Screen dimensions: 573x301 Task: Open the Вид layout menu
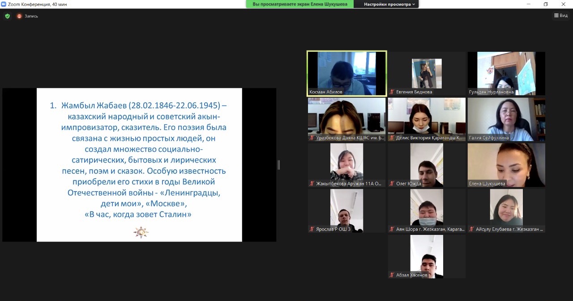(x=561, y=16)
